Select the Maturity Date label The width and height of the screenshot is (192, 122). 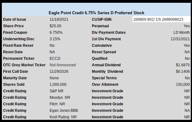[x=15, y=78]
